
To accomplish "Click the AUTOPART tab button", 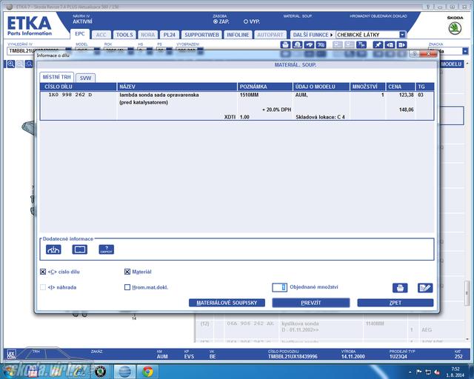I will click(270, 35).
